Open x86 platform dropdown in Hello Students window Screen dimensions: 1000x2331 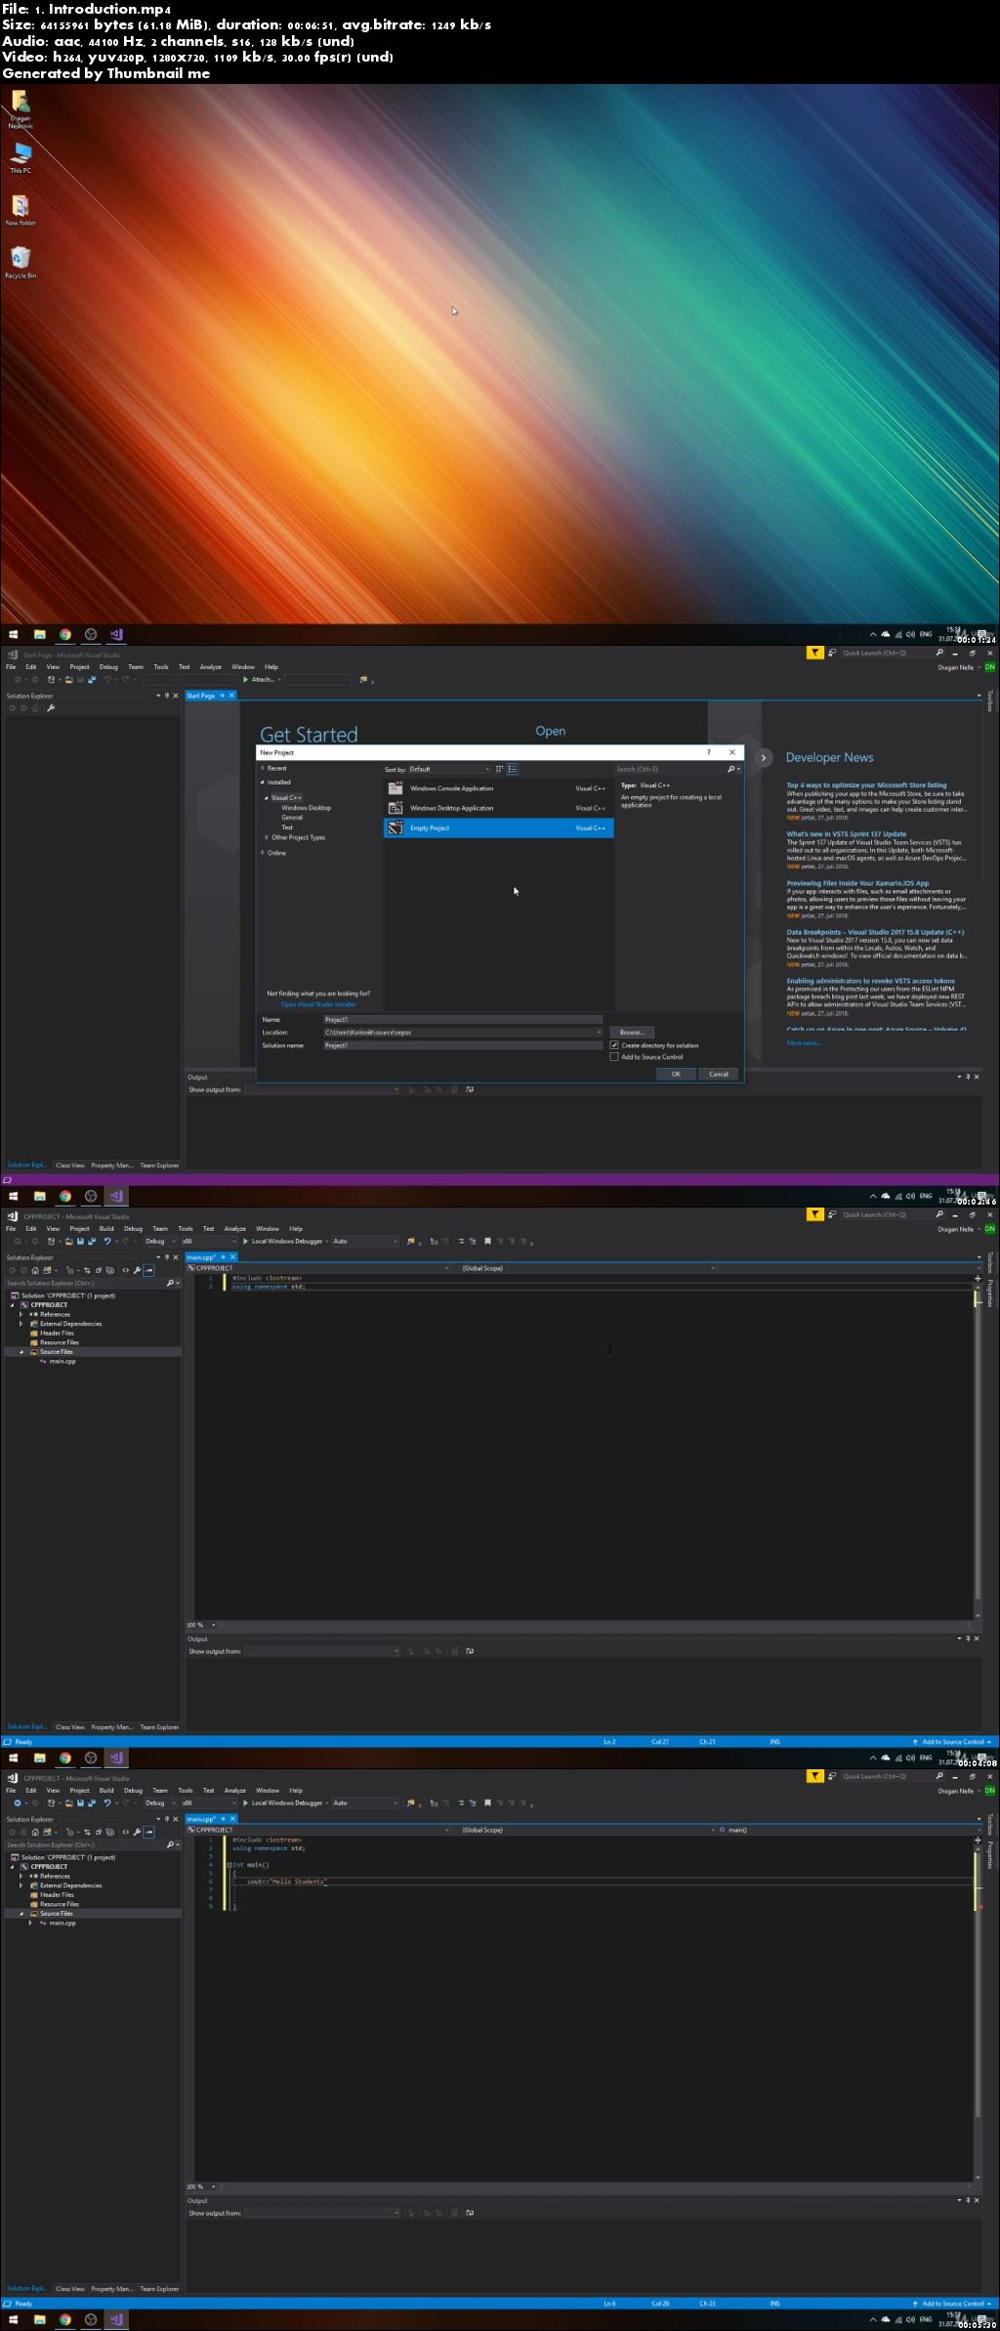click(x=210, y=1802)
